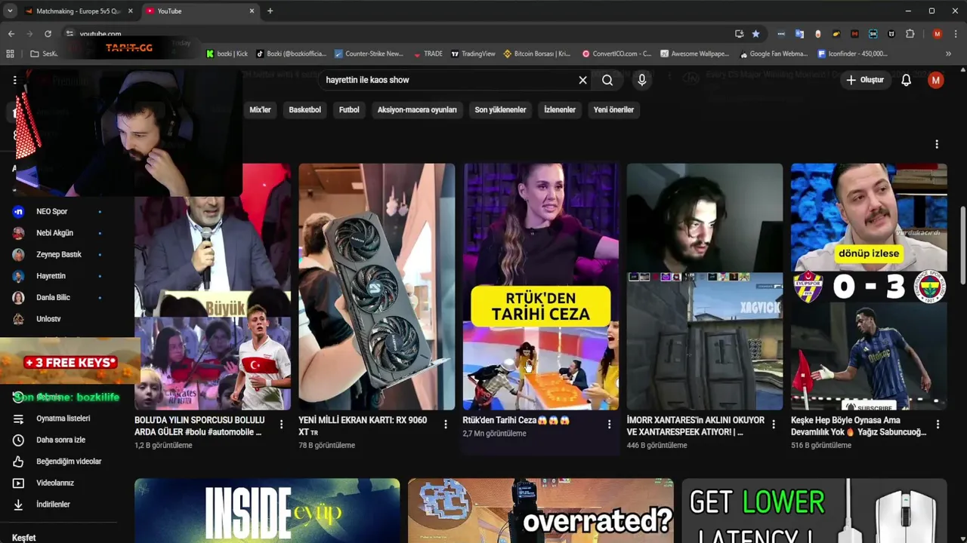Open the GET LOWER LATENCY video thumbnail
Image resolution: width=967 pixels, height=543 pixels.
814,511
